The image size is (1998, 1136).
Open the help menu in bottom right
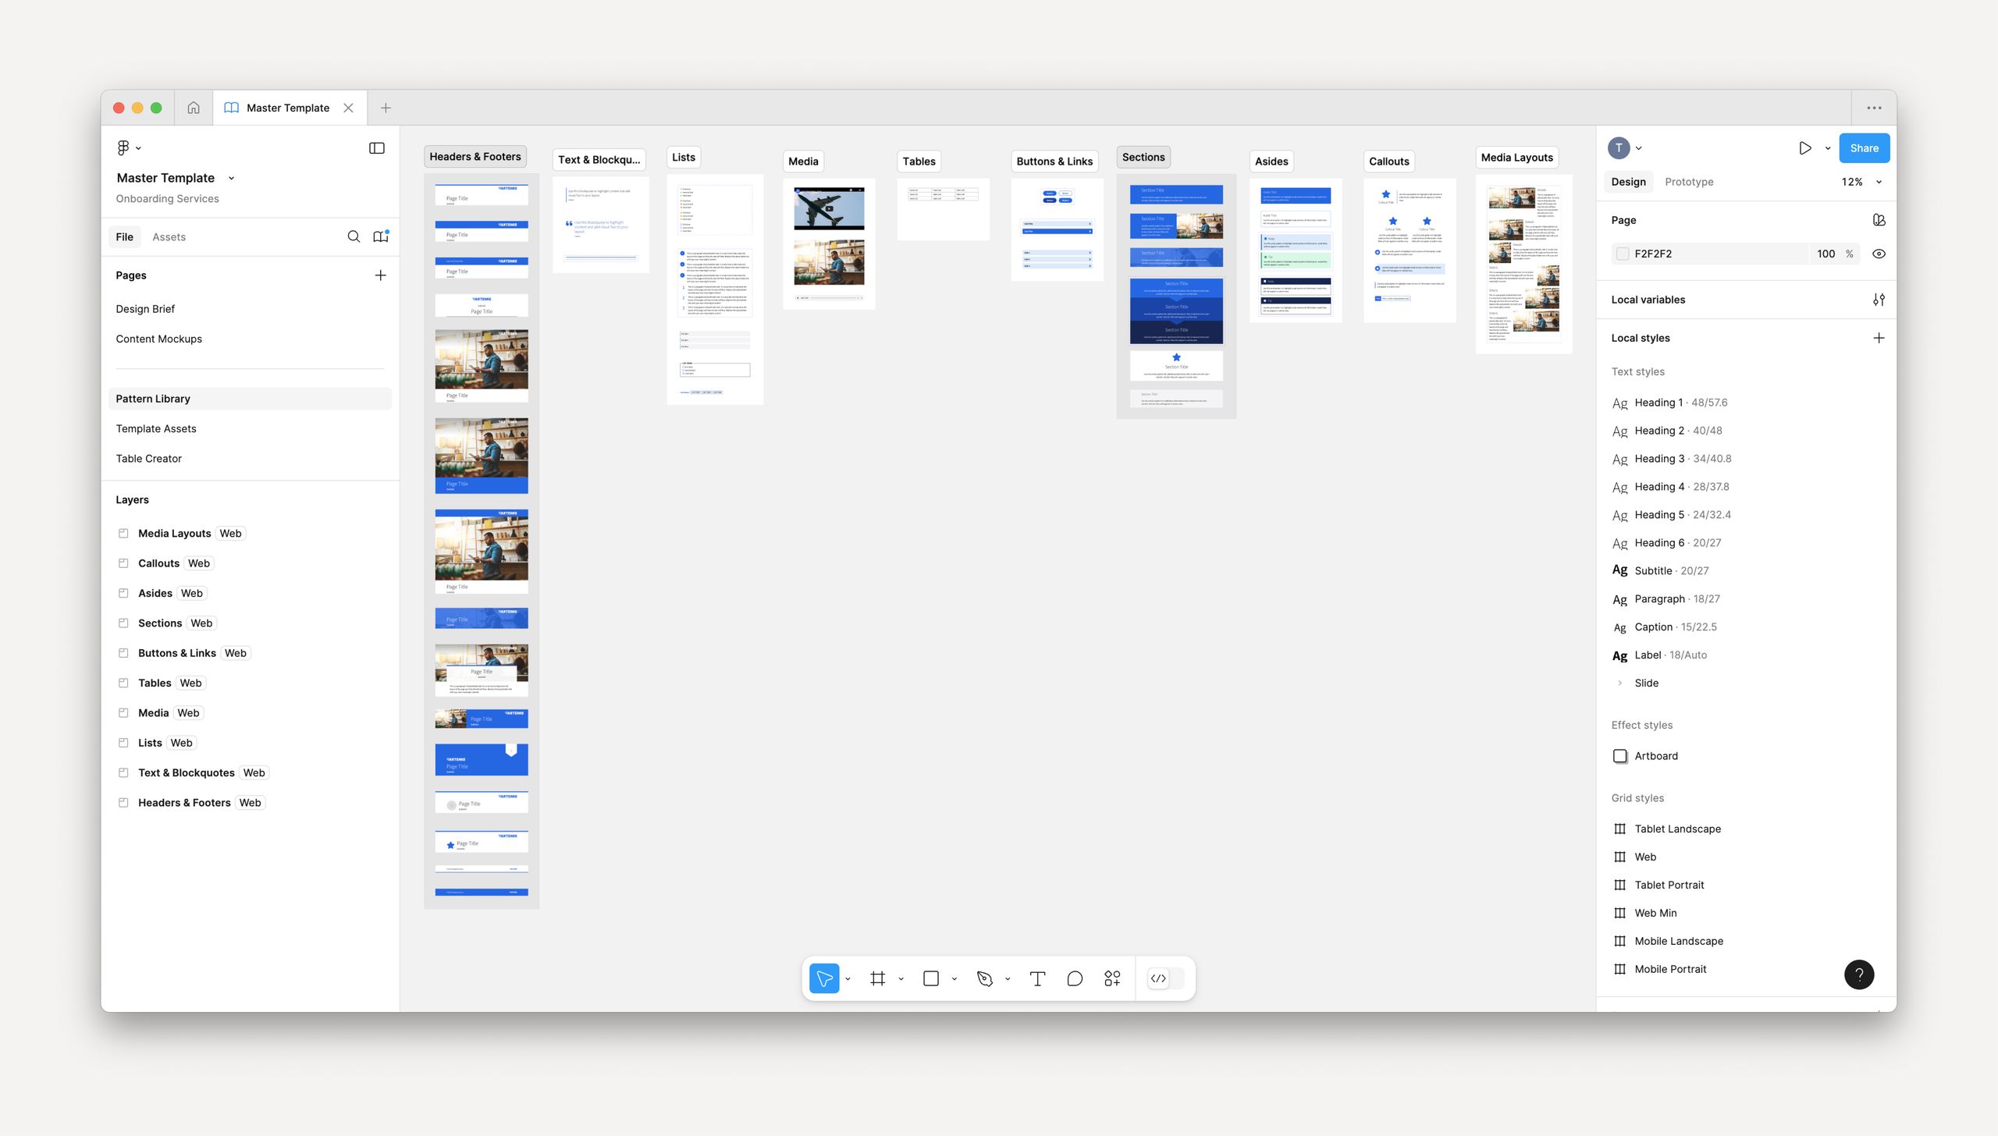pos(1859,974)
